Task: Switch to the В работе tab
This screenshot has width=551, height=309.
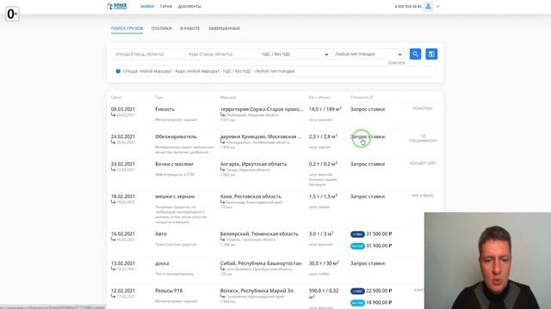Action: click(190, 28)
